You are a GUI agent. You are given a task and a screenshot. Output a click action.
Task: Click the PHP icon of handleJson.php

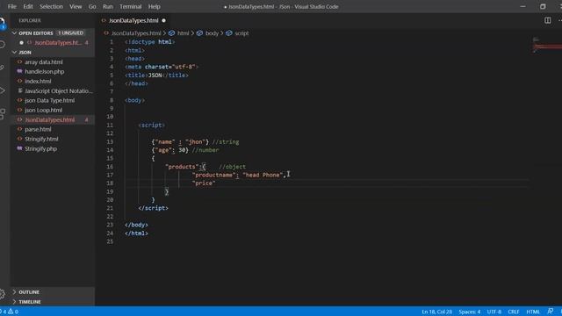click(19, 71)
